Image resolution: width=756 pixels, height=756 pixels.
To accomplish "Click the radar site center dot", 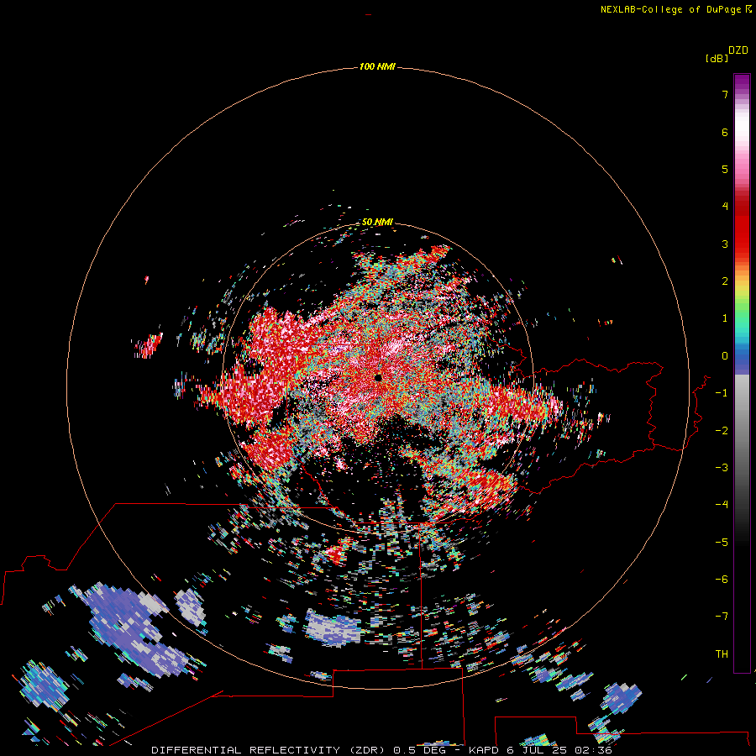I will pyautogui.click(x=378, y=377).
